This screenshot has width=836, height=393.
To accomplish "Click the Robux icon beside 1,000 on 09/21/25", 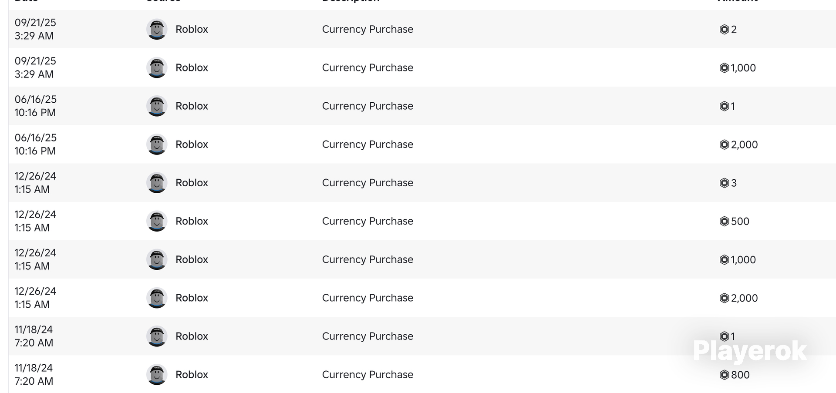I will click(724, 67).
